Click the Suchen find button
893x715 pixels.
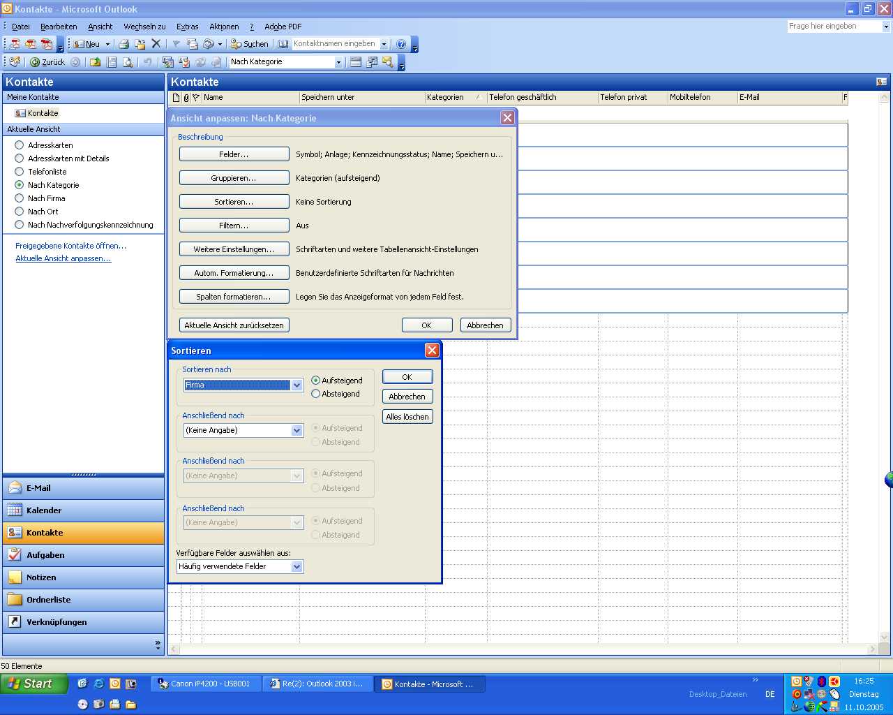click(x=250, y=44)
